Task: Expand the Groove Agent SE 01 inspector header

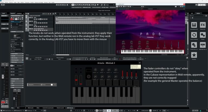Action: (17, 16)
